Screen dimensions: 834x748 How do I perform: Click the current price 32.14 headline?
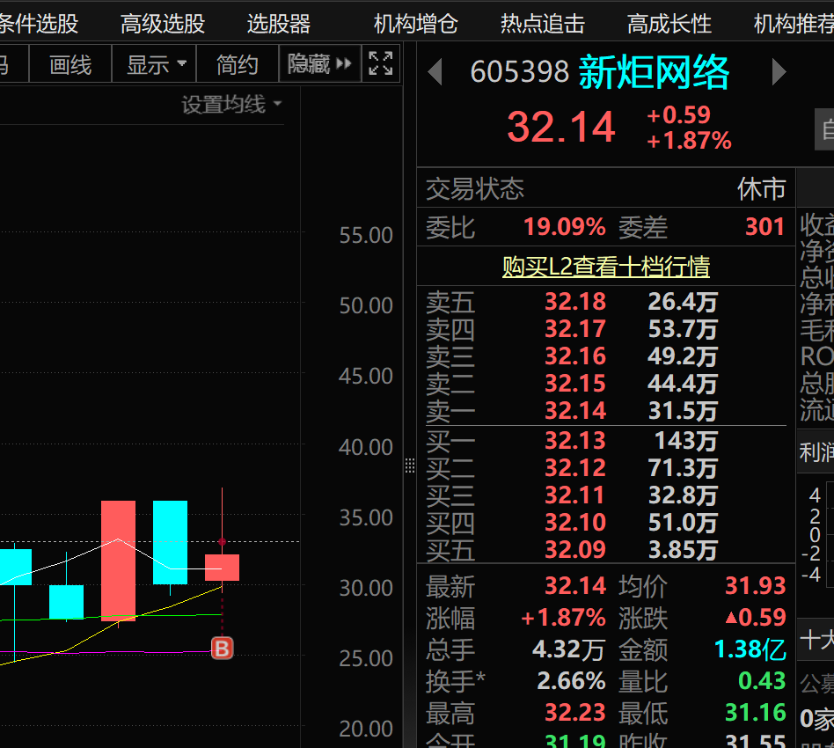561,127
